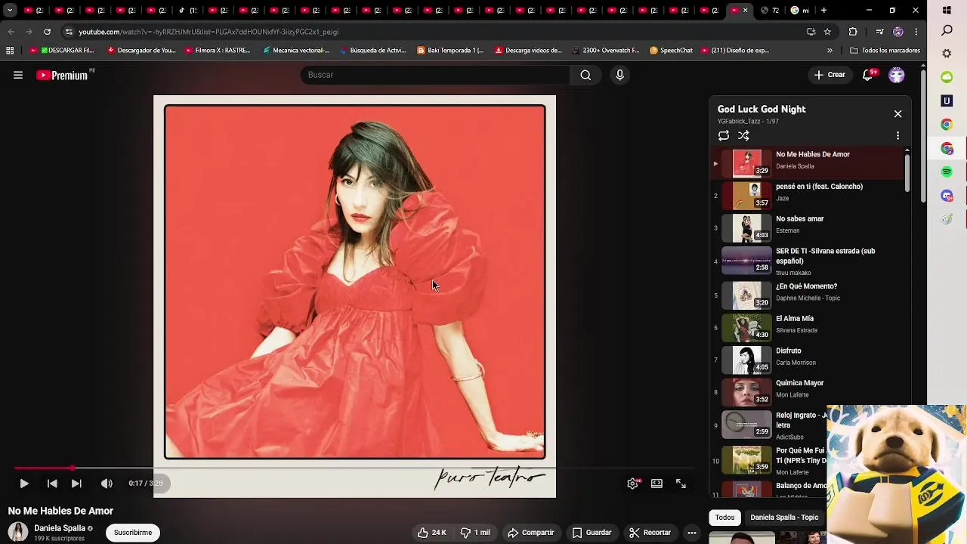Screen dimensions: 967x544
Task: Open 'SpeechChat' bookmark
Action: tap(671, 51)
